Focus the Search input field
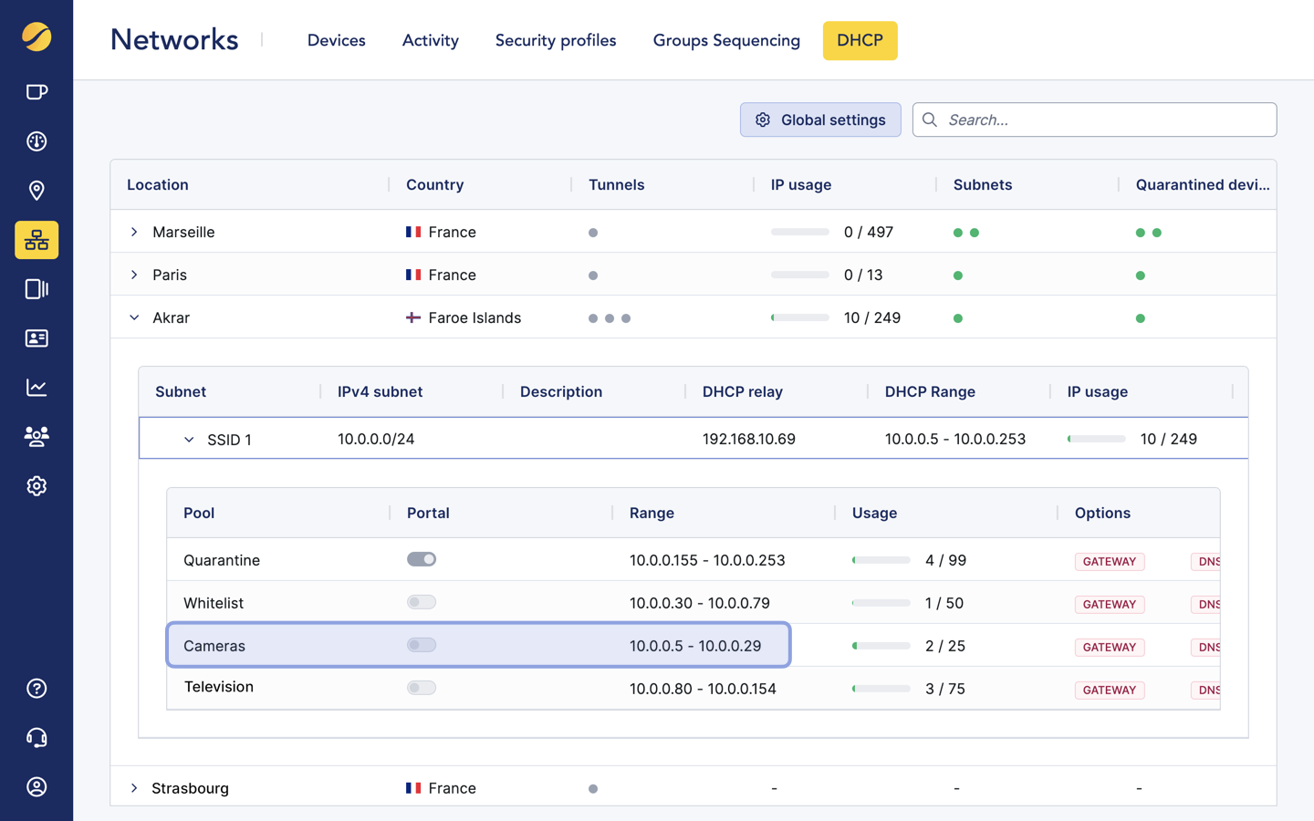This screenshot has width=1314, height=821. click(x=1104, y=120)
